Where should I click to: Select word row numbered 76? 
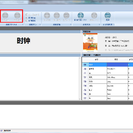coord(108,94)
